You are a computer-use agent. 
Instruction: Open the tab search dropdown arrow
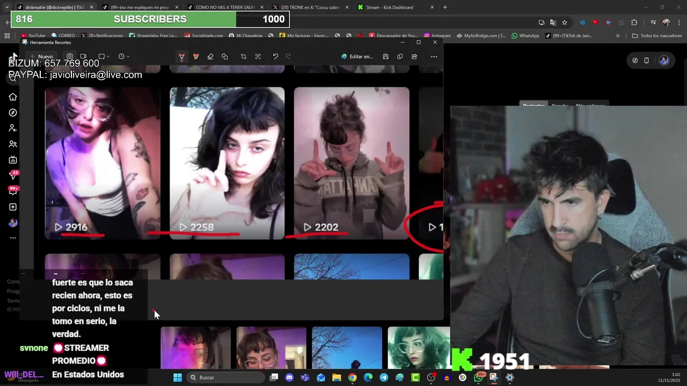(x=6, y=8)
